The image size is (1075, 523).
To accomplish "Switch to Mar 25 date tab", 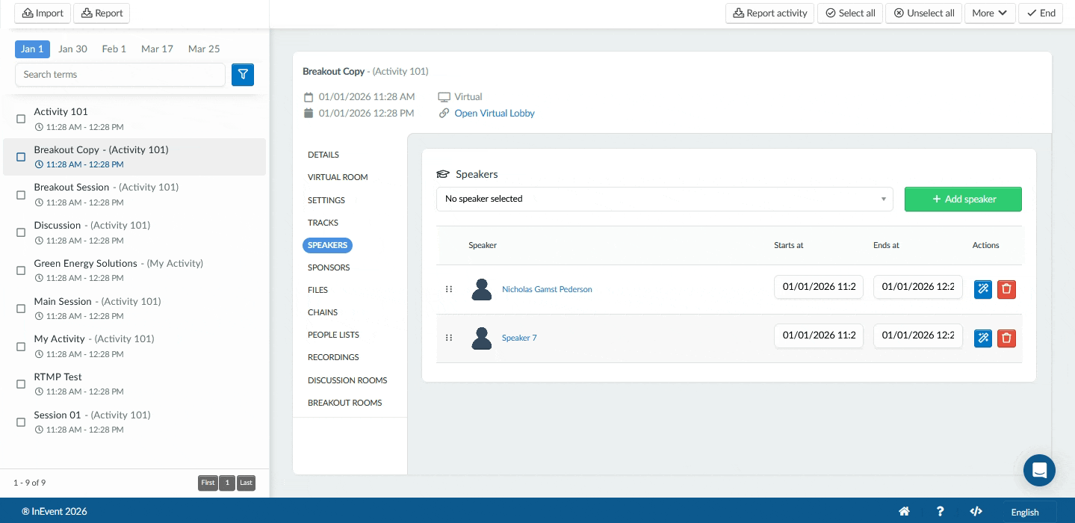I will tap(204, 49).
